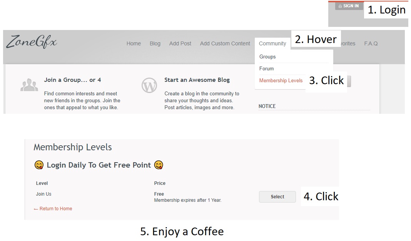Click the 'Find common interests' description
This screenshot has height=241, width=411.
tap(82, 100)
